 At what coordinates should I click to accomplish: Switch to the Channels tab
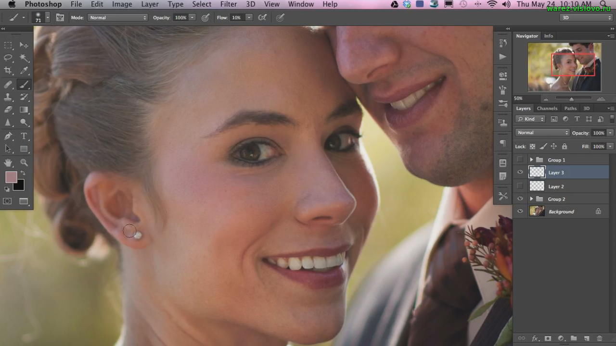tap(547, 109)
